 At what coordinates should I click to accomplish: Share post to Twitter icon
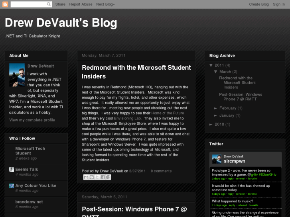tap(97, 177)
